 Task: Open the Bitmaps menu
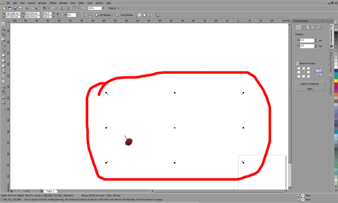click(x=63, y=3)
